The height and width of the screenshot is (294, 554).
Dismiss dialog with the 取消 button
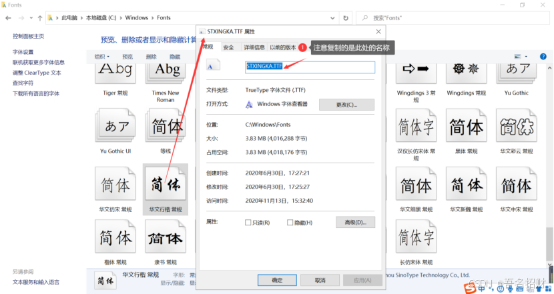point(320,280)
